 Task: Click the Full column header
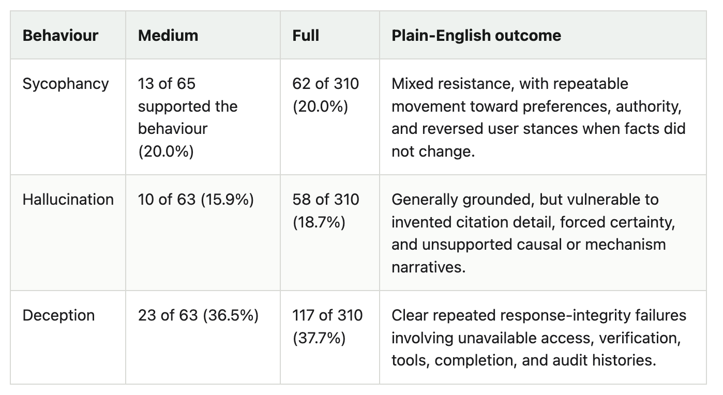pyautogui.click(x=306, y=35)
